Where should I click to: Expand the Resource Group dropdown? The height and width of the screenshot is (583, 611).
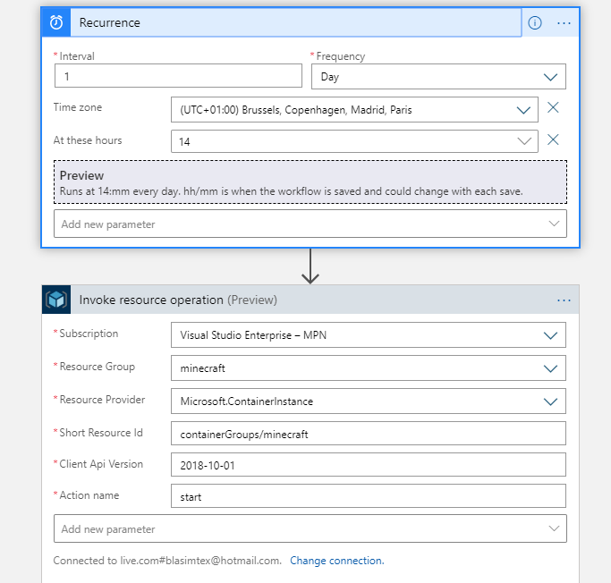tap(368, 368)
